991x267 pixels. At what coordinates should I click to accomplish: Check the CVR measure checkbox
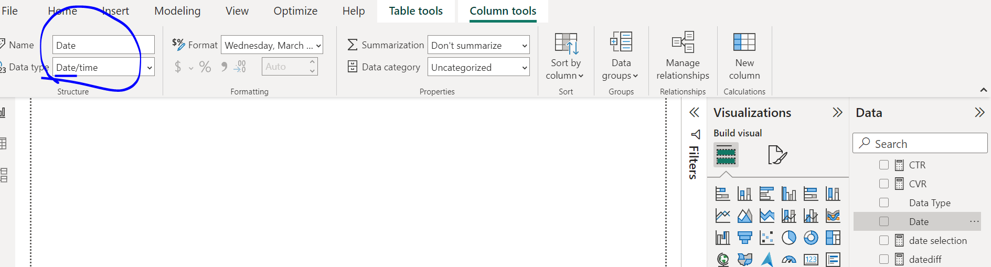(884, 184)
